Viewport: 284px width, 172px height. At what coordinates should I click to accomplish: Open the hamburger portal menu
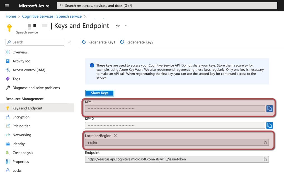7,6
